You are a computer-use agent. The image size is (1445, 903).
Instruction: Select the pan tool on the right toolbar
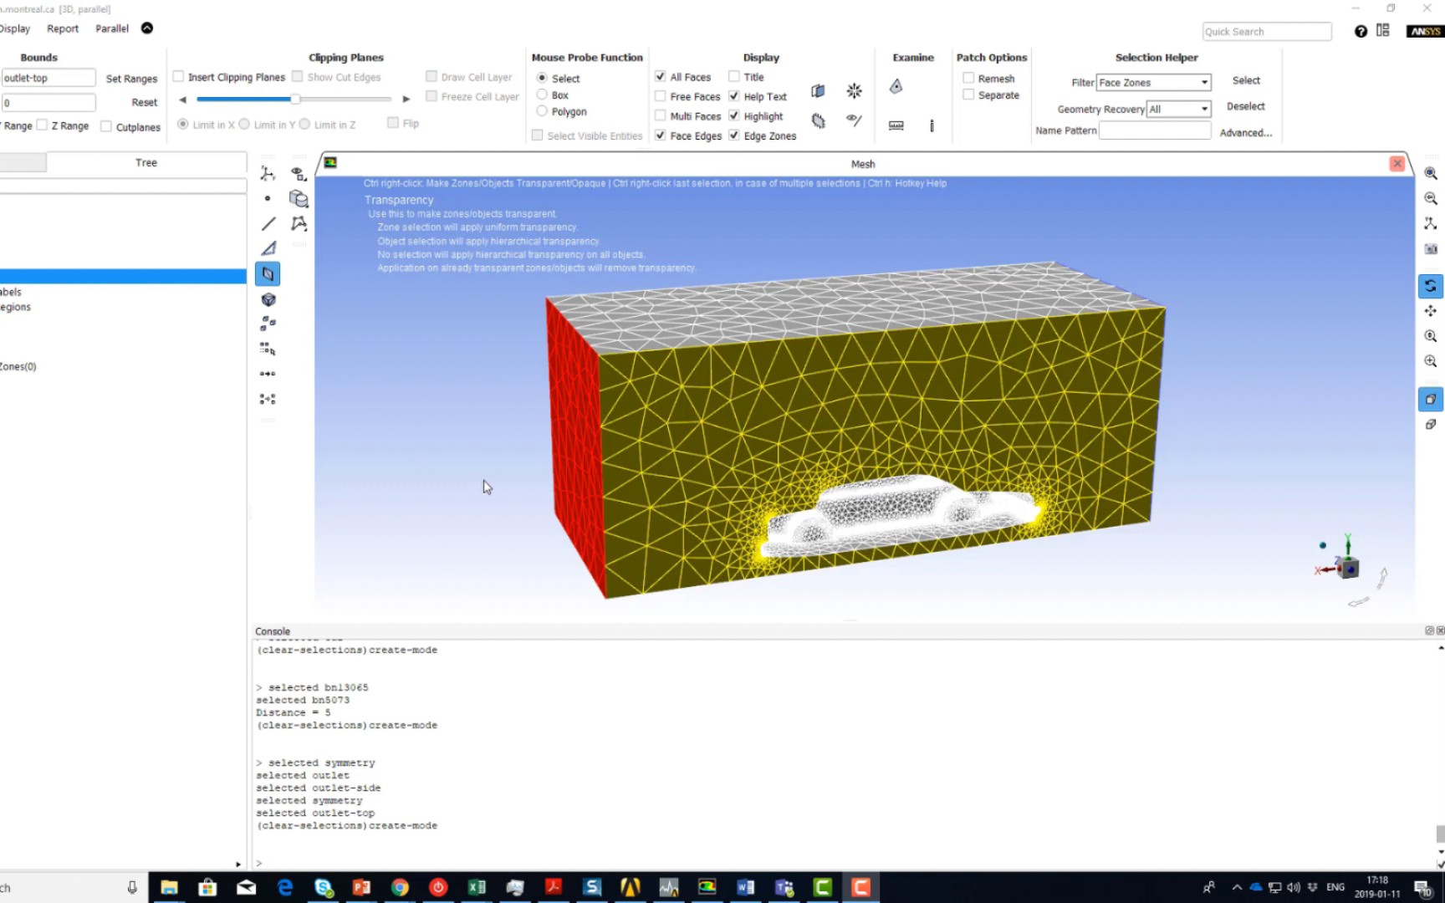click(x=1430, y=311)
